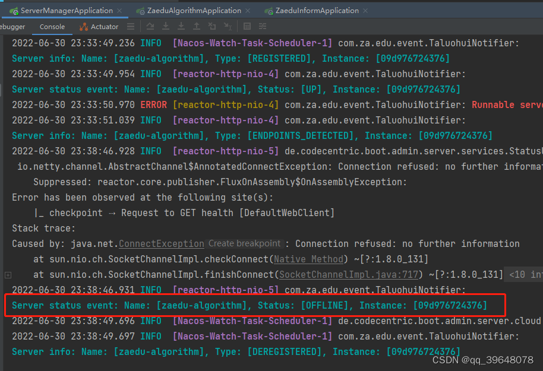Screen dimensions: 543x371
Task: Click the ENDPOINTS_DETECTED server info line
Action: pyautogui.click(x=252, y=136)
